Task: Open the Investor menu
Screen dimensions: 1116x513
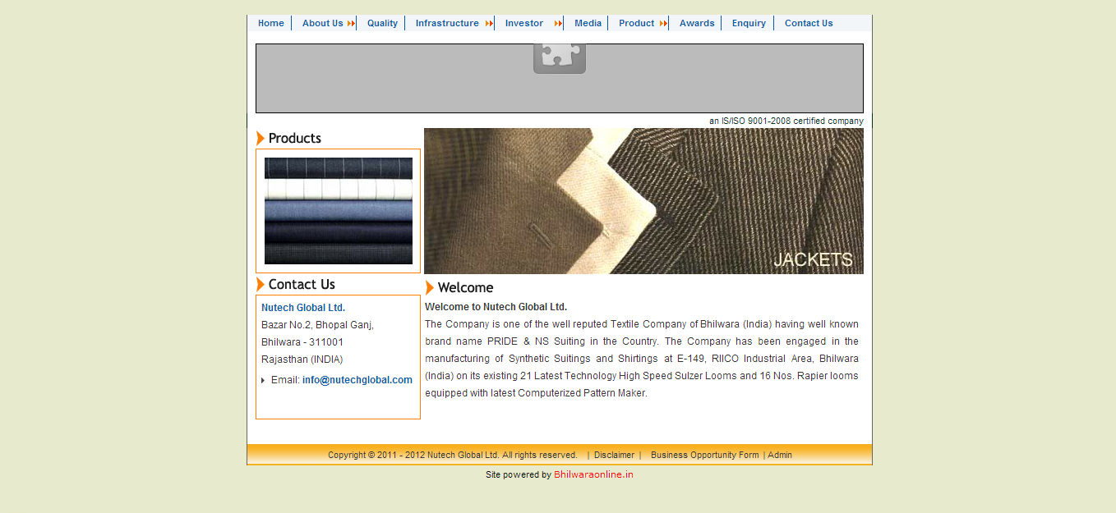Action: point(524,23)
